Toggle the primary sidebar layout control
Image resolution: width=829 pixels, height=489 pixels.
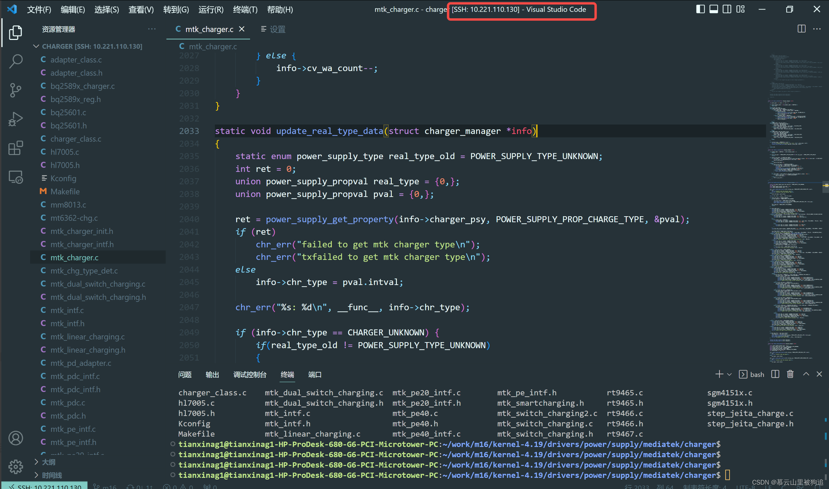tap(700, 9)
